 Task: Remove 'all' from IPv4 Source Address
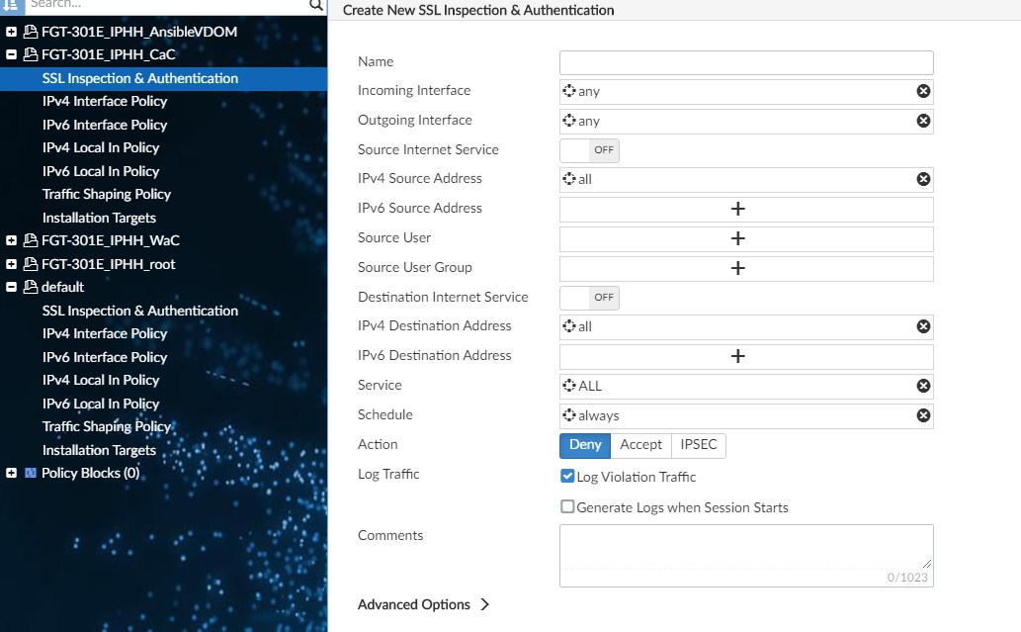[923, 179]
